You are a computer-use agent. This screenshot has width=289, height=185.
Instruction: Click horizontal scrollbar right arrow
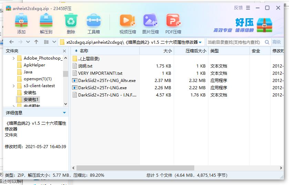281,168
